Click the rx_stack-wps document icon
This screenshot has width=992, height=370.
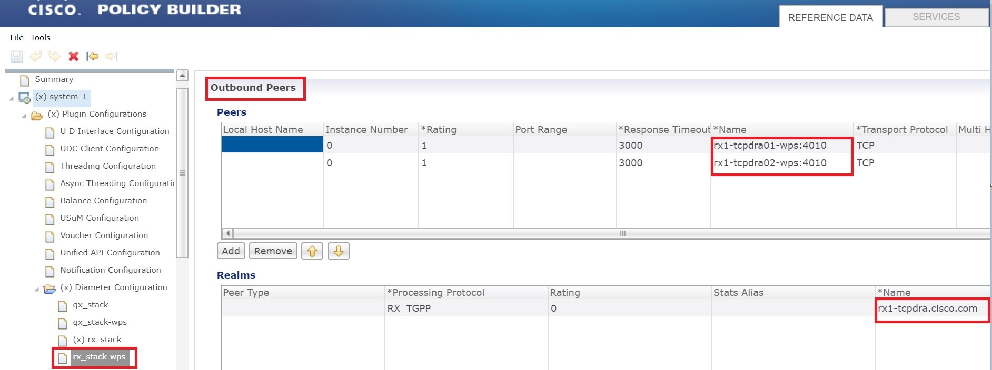point(62,358)
